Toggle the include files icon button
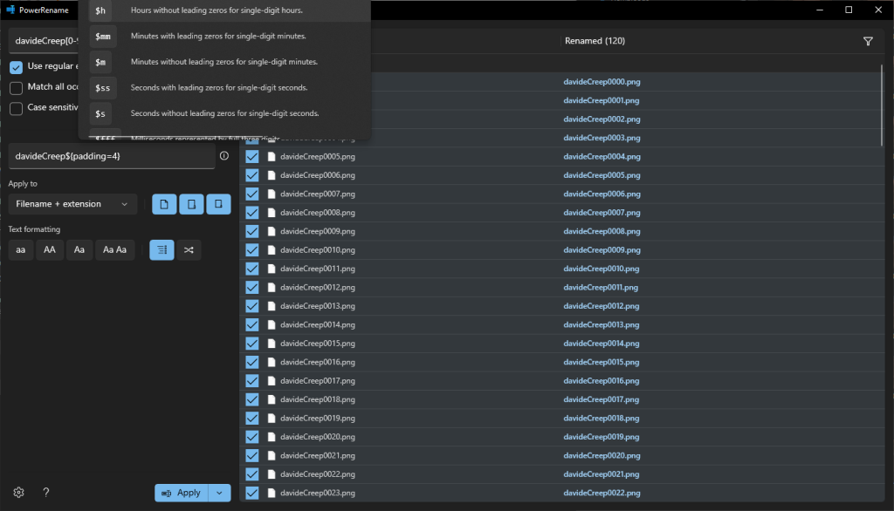This screenshot has width=894, height=511. coord(164,204)
